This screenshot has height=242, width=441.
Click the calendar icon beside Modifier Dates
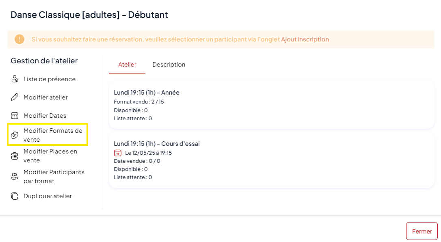[x=15, y=116]
